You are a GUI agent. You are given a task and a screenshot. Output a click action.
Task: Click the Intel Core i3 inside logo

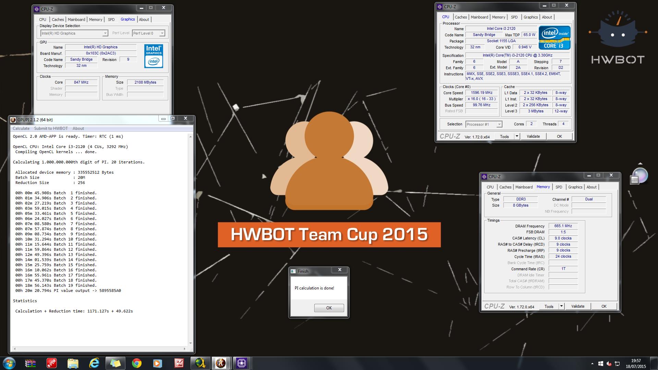pyautogui.click(x=555, y=38)
